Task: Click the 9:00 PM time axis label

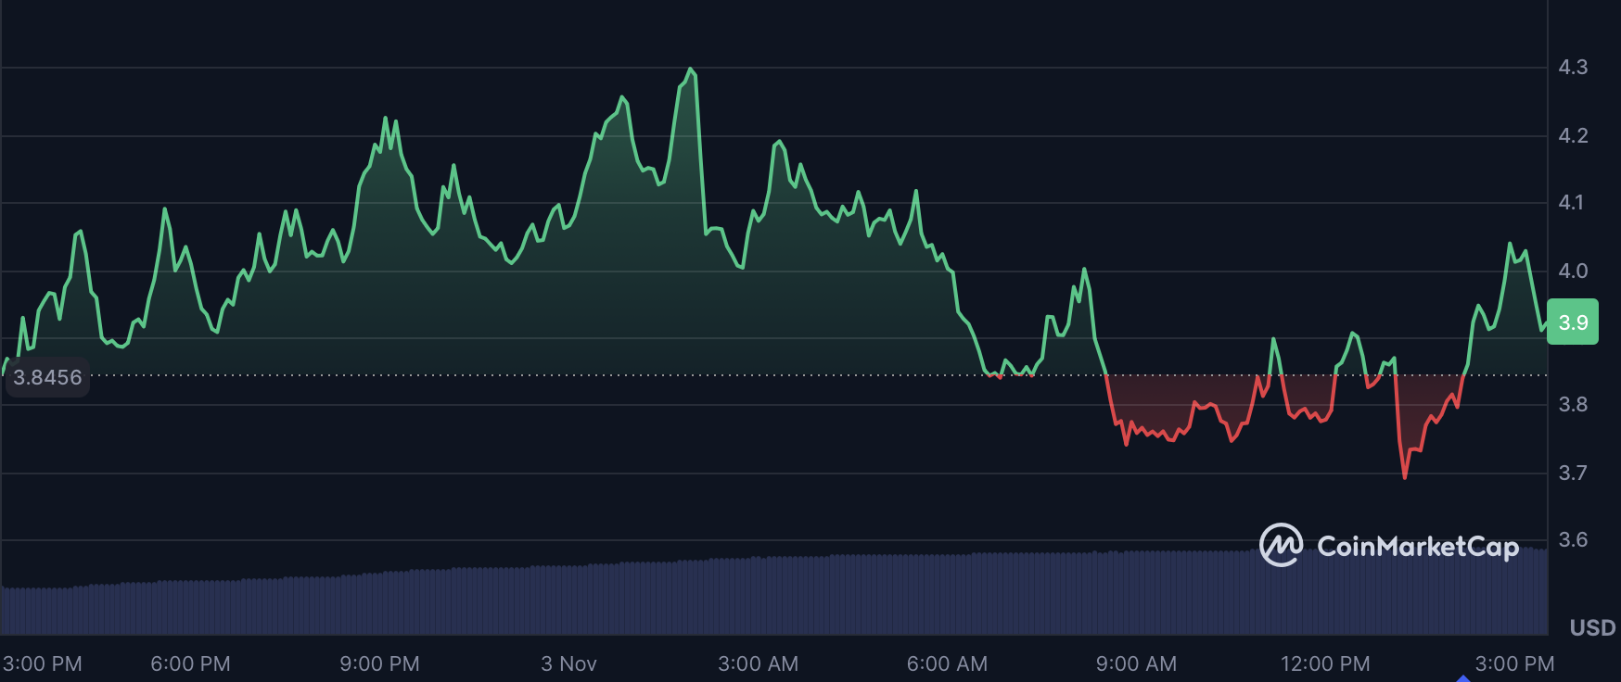Action: 379,663
